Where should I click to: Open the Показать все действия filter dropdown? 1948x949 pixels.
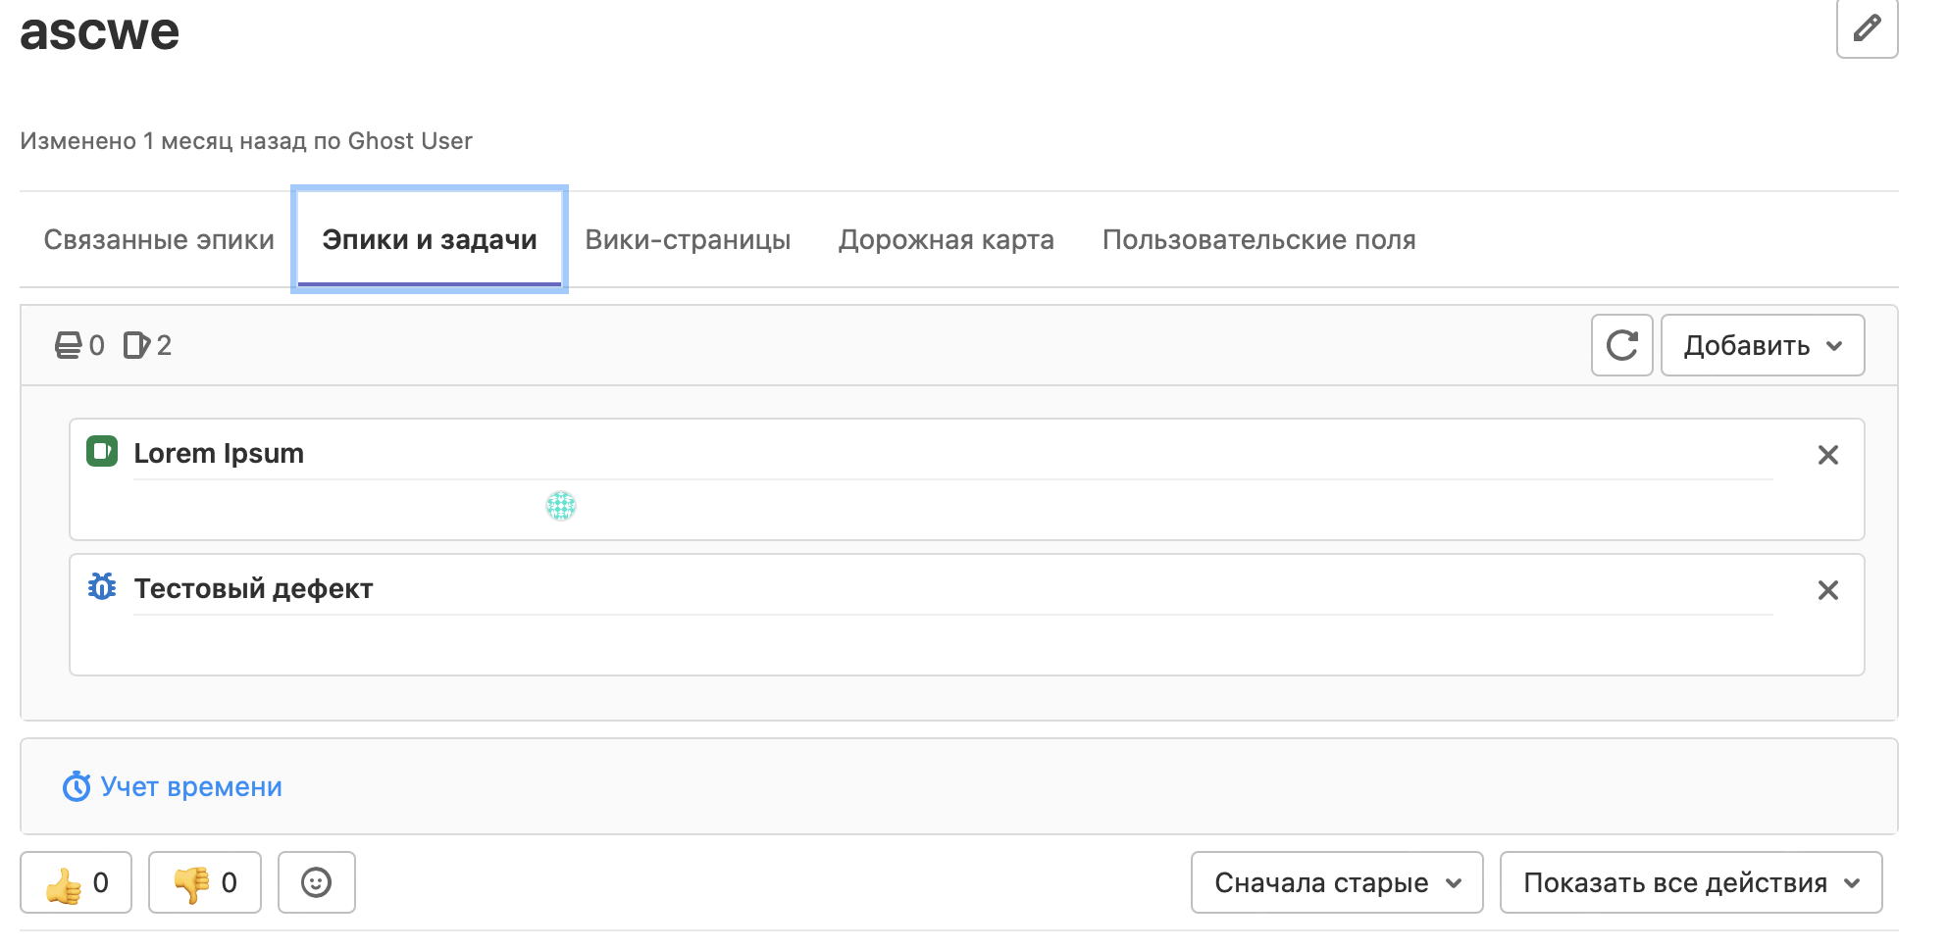[x=1690, y=881]
